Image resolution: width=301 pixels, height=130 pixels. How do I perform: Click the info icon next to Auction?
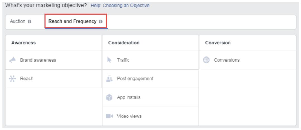click(29, 21)
